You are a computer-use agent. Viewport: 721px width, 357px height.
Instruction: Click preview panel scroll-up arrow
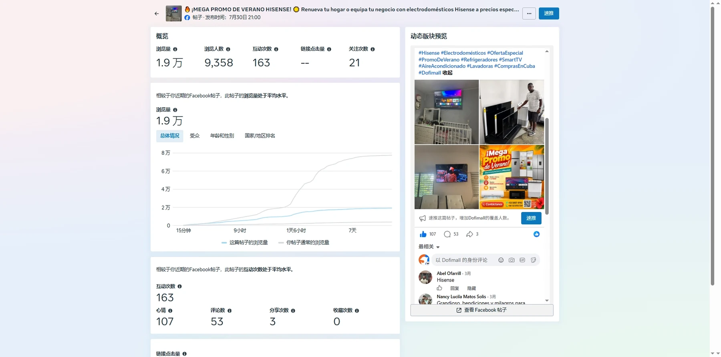pyautogui.click(x=547, y=51)
